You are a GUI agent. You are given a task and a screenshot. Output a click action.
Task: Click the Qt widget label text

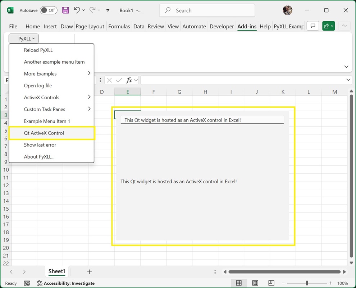pyautogui.click(x=178, y=182)
